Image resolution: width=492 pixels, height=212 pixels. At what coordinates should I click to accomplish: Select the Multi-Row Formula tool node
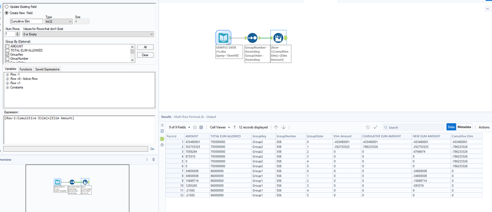278,38
